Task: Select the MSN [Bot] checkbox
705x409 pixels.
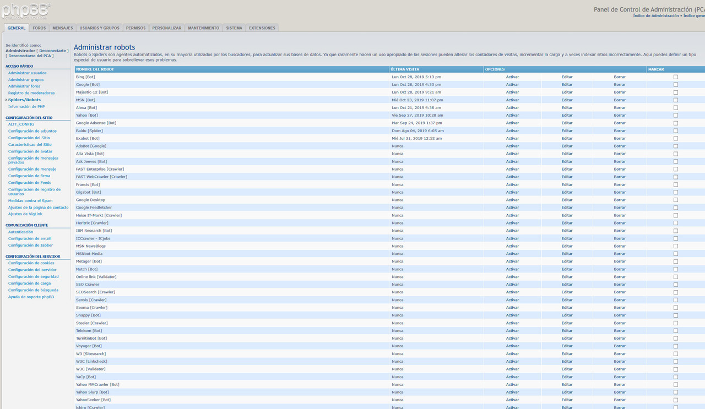Action: (x=676, y=100)
